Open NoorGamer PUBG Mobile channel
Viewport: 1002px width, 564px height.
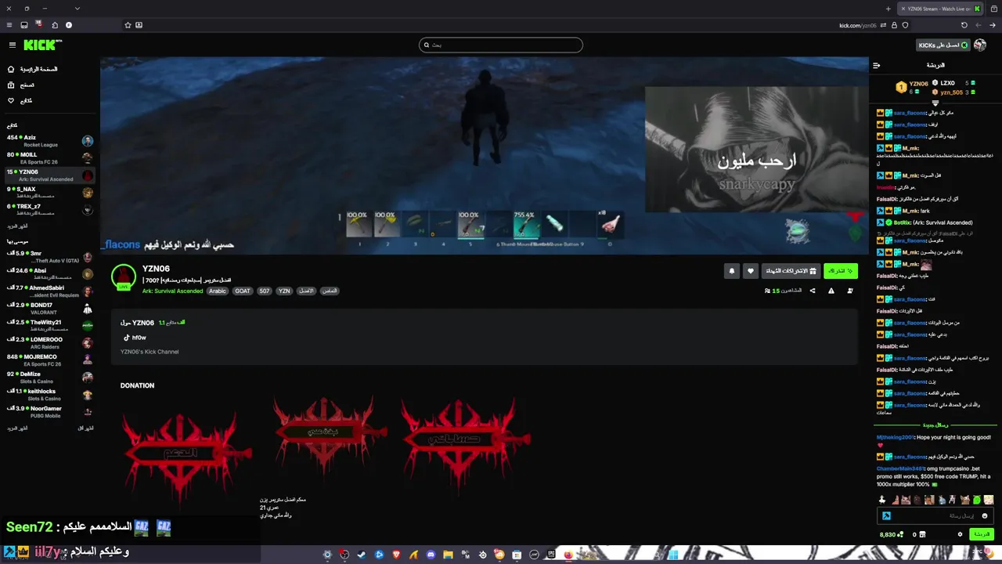[50, 412]
